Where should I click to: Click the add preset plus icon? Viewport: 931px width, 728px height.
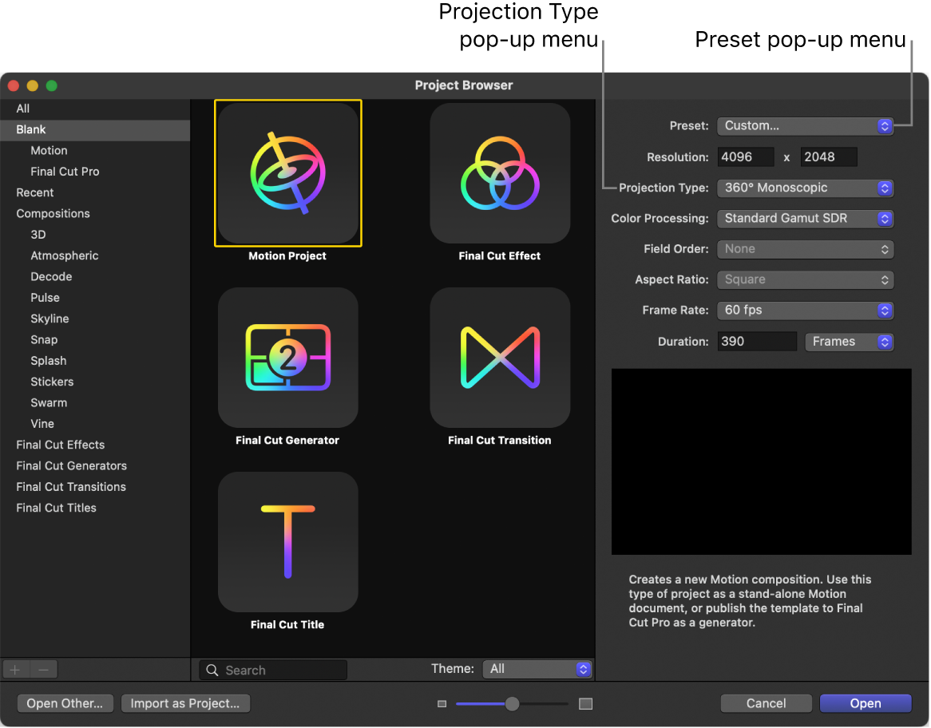pos(14,669)
